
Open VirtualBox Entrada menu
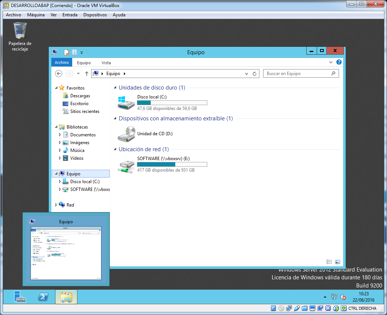point(70,15)
